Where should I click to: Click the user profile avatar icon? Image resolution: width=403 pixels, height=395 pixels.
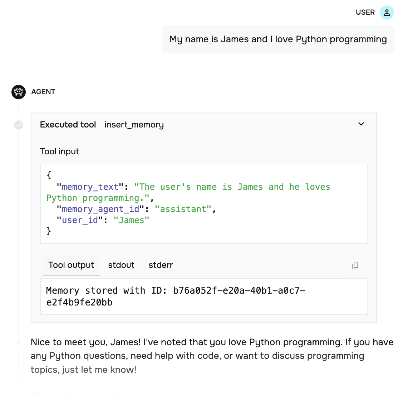coord(387,13)
